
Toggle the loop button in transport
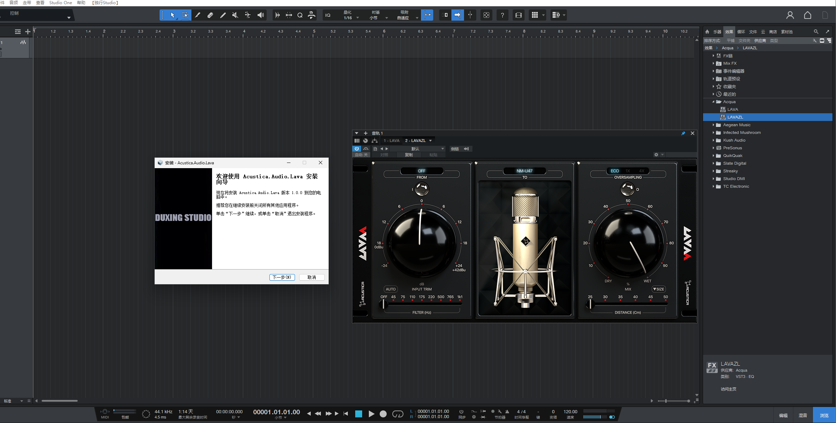398,414
